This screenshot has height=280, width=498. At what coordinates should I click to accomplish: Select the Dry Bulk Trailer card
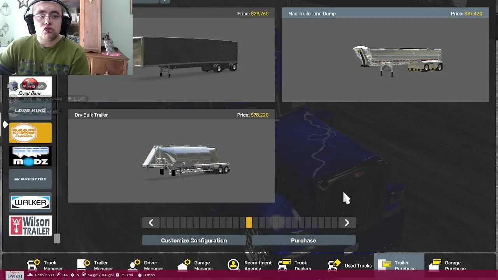172,156
